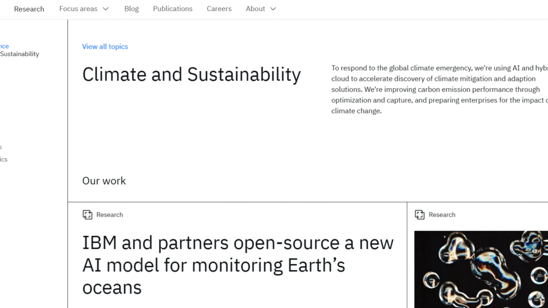Expand the Focus areas menu
Screen dimensions: 548x308
84,9
